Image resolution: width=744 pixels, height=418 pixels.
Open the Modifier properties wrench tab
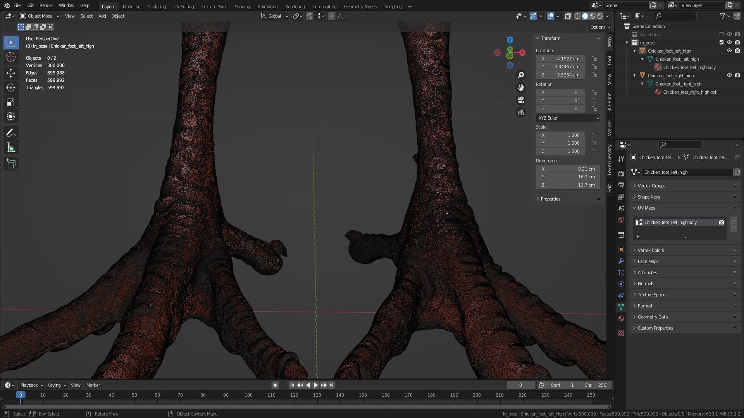[621, 261]
